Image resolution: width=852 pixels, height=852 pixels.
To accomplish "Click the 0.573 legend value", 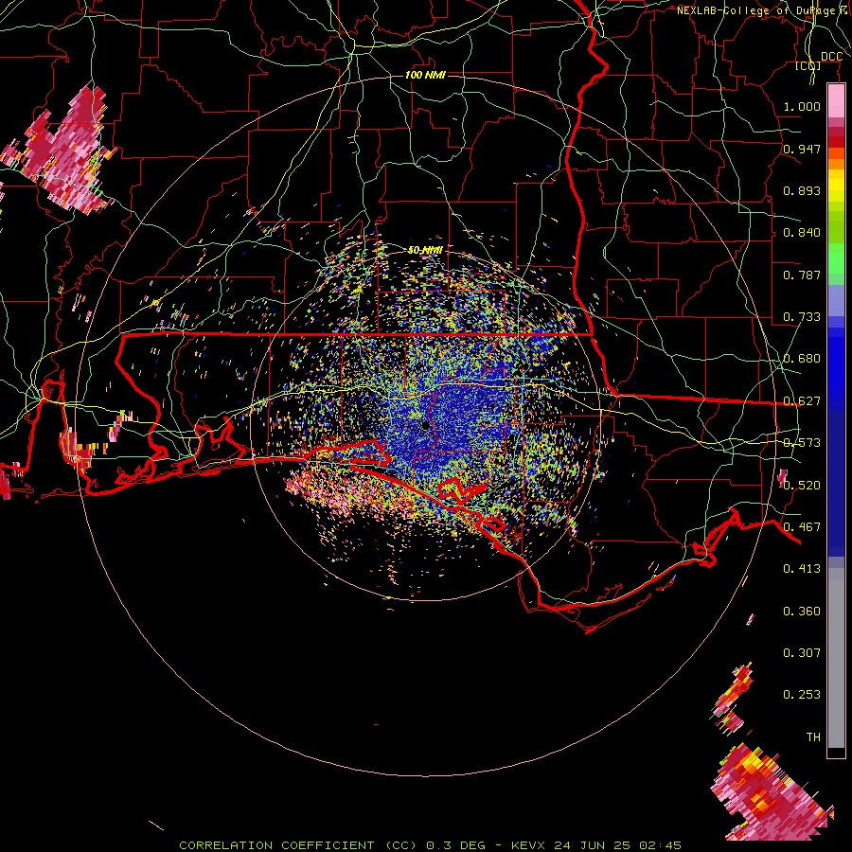I will [x=802, y=443].
